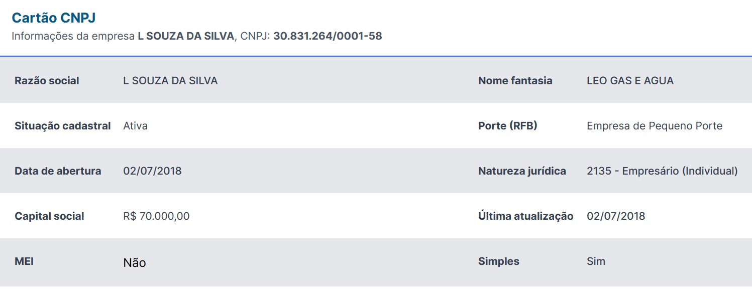Click the date next to Data de abertura
Image resolution: width=752 pixels, height=295 pixels.
(x=152, y=171)
